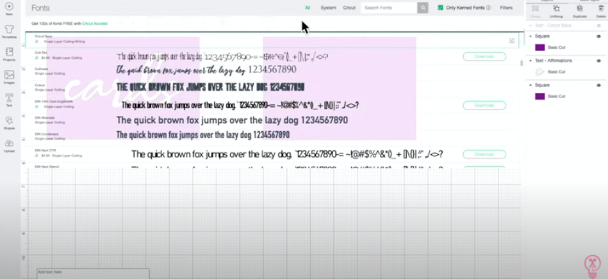Screen dimensions: 608x279
Task: Hide the Square layer below Text - Affirmations
Action: click(x=598, y=85)
